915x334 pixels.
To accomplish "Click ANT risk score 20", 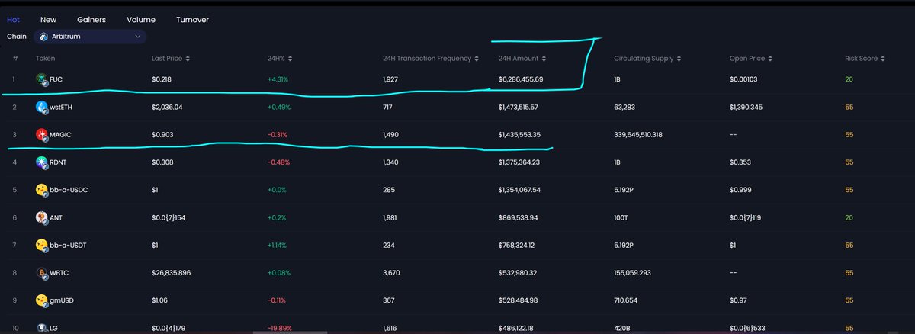I will point(849,217).
